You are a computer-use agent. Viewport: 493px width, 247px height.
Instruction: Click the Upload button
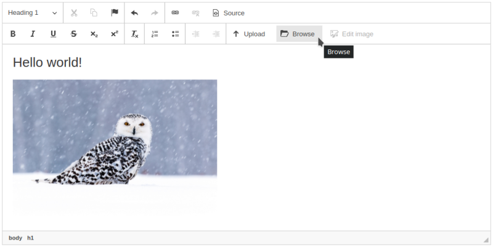(x=248, y=34)
